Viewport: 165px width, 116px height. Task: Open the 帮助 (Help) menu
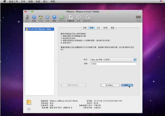tap(53, 1)
